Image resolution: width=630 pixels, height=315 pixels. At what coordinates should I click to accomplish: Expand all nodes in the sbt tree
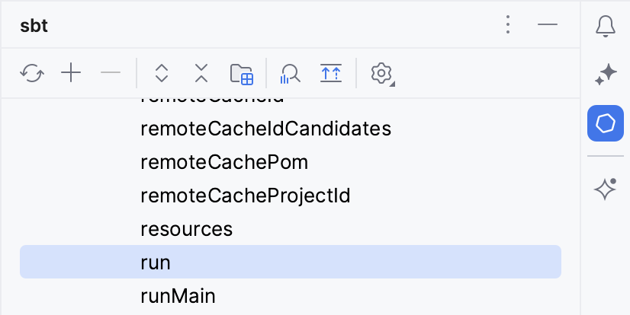point(161,73)
